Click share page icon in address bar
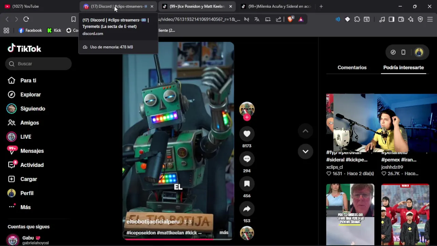 [279, 19]
